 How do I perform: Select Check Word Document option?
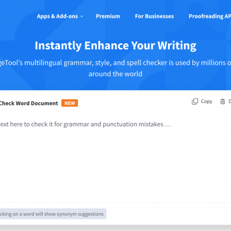click(29, 103)
